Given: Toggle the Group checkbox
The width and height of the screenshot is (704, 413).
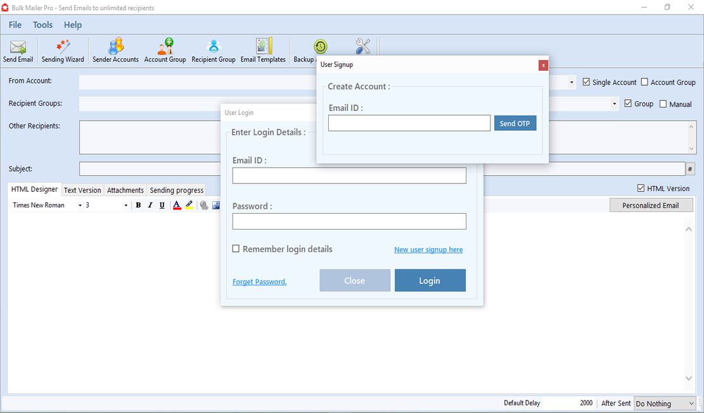Looking at the screenshot, I should point(628,104).
